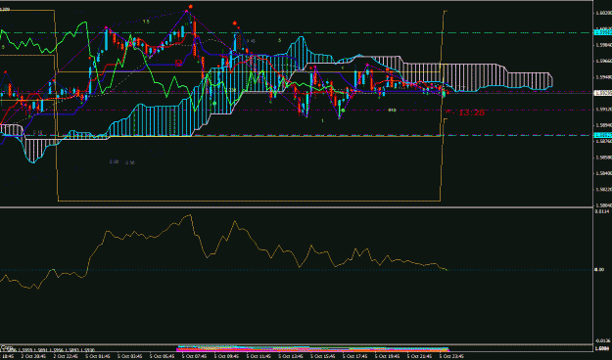Click the '5 Oct 23:45' time label
Viewport: 612px width, 360px height.
450,356
